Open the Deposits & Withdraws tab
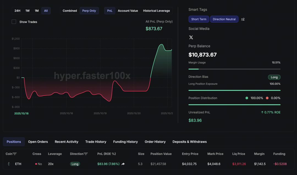This screenshot has width=297, height=175. point(189,142)
